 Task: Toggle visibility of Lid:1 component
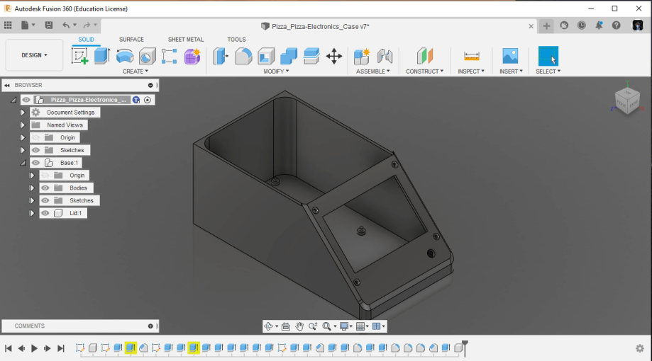[x=45, y=213]
